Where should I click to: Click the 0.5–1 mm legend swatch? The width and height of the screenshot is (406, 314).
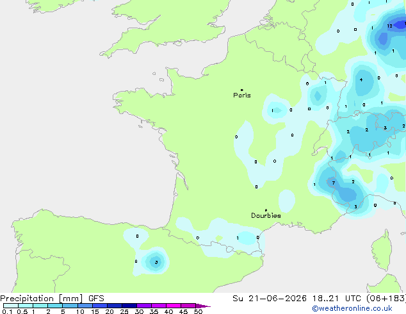(x=26, y=306)
